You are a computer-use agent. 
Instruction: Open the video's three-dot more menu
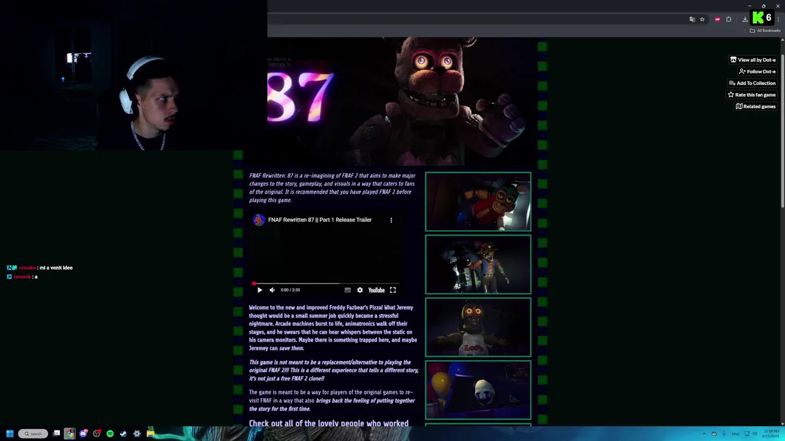pos(391,220)
